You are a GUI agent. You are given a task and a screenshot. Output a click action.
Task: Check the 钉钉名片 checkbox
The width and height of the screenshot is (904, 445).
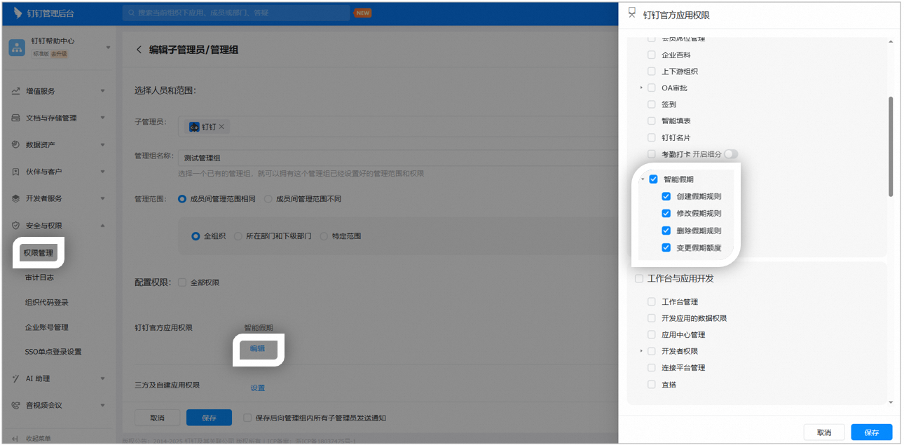pos(652,137)
